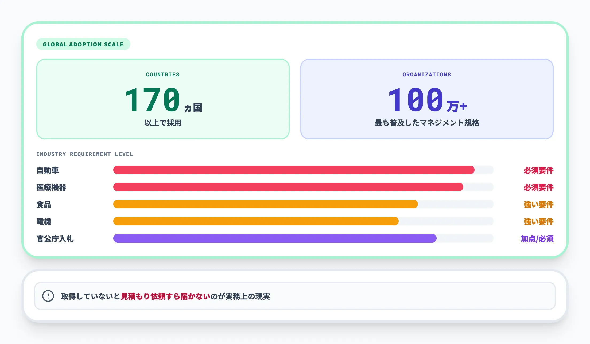
Task: Click 必須要件 label beside 自動車
Action: coord(538,170)
